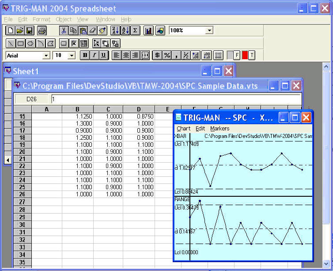
Task: Open the font size 10 dropdown
Action: click(72, 56)
